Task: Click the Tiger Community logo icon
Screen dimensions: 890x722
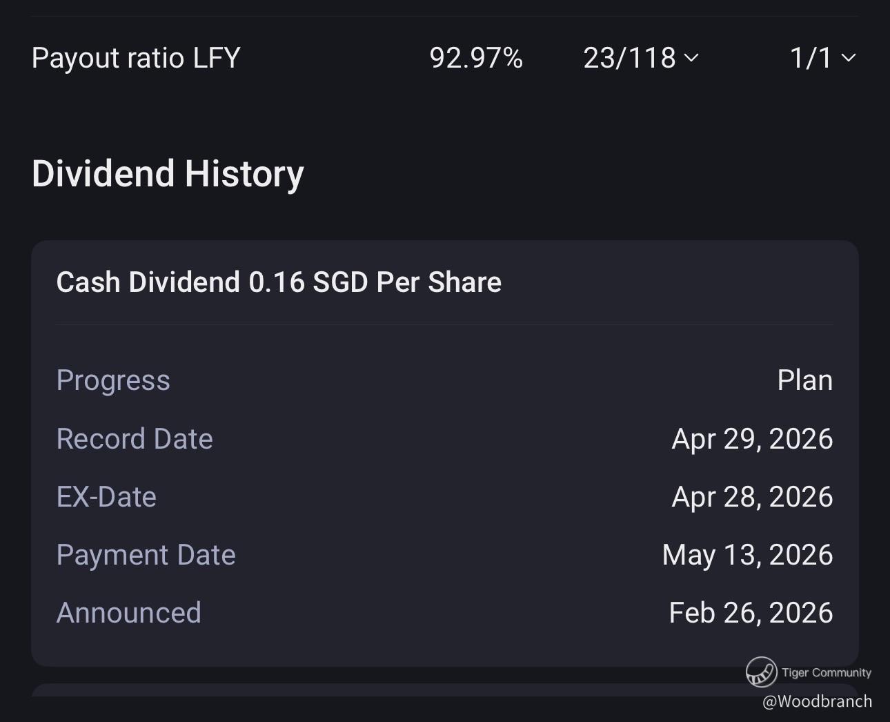Action: 761,672
